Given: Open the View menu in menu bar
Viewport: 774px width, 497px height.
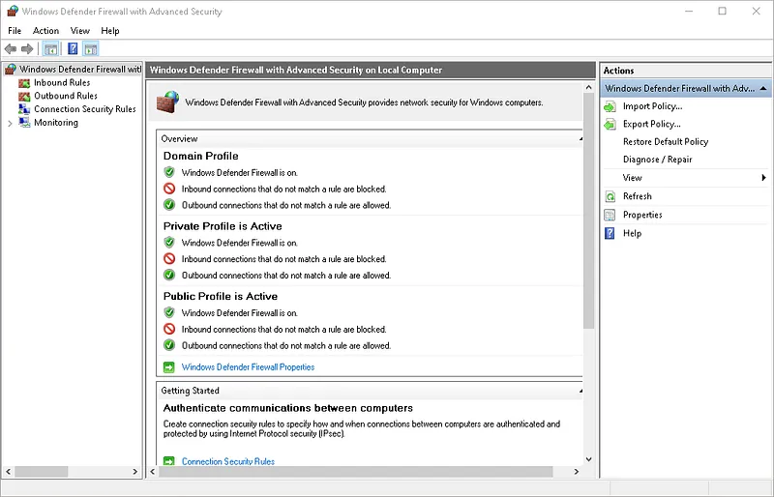Looking at the screenshot, I should 80,31.
